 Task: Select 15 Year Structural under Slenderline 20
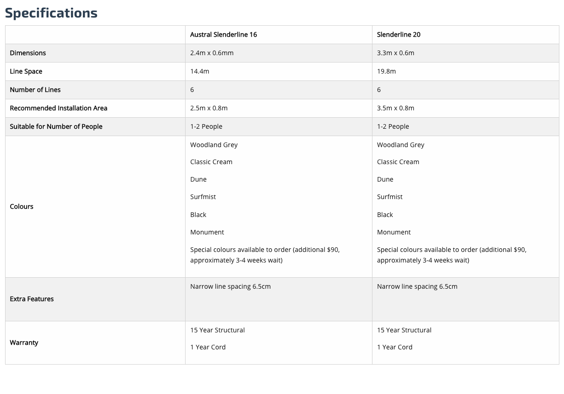(x=404, y=330)
